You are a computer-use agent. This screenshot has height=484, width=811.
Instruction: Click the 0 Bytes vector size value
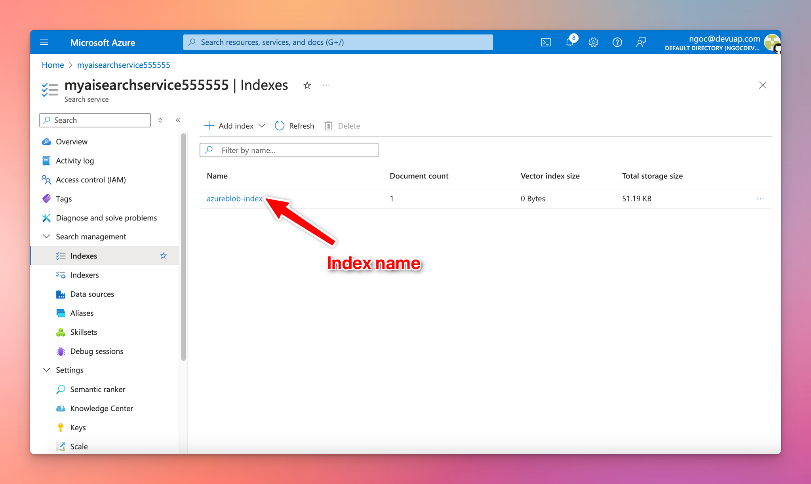coord(533,199)
